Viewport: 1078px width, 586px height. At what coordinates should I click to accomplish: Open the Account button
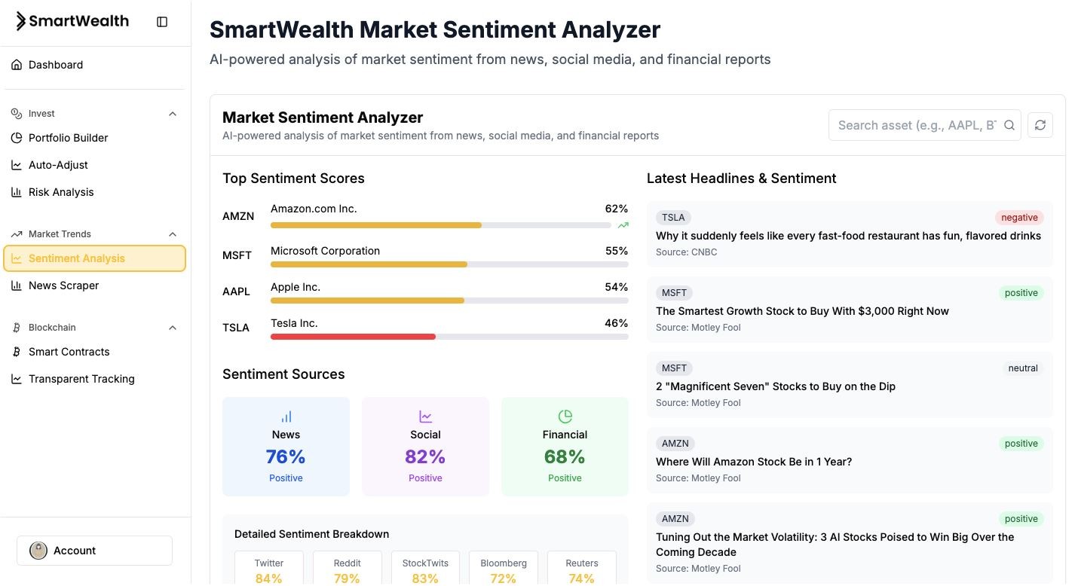[94, 551]
